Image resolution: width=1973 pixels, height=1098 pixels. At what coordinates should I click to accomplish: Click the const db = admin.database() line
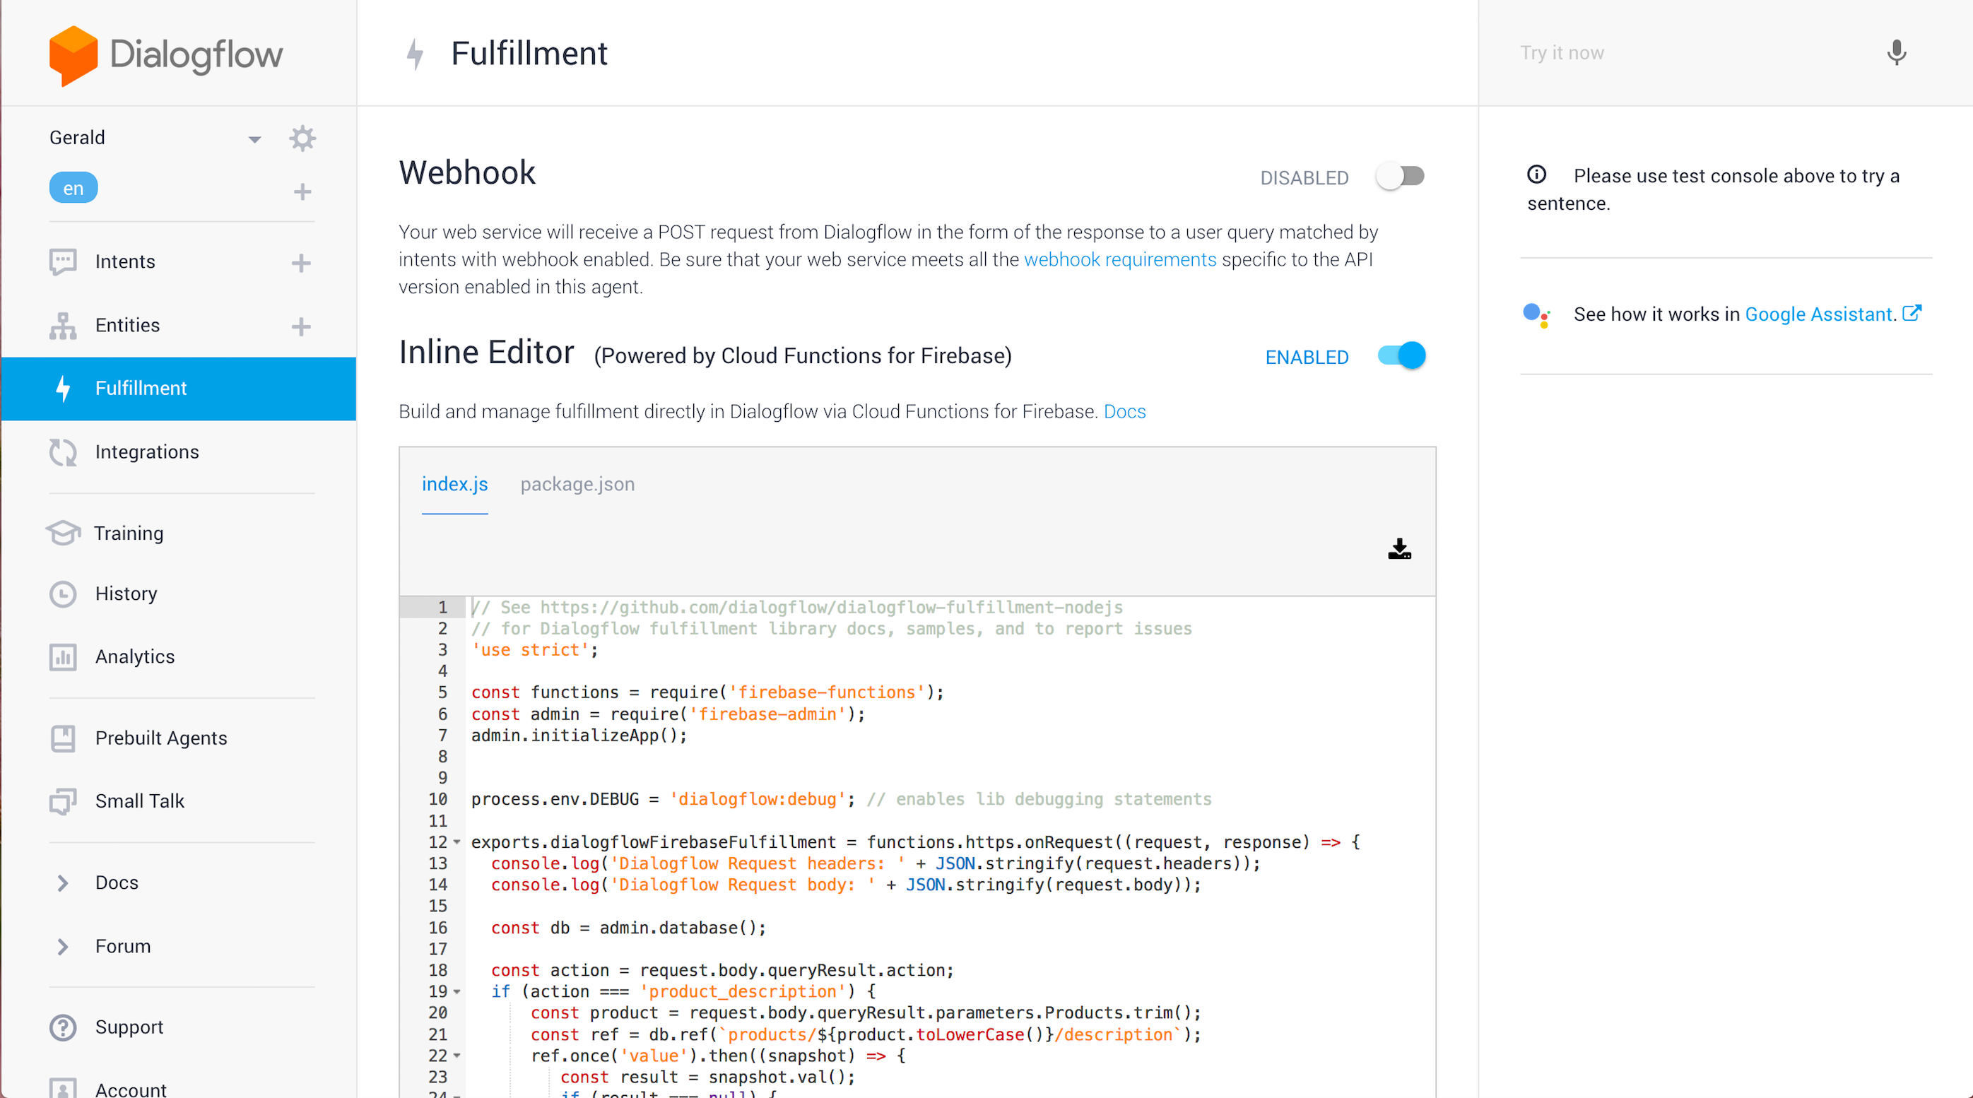click(x=628, y=927)
